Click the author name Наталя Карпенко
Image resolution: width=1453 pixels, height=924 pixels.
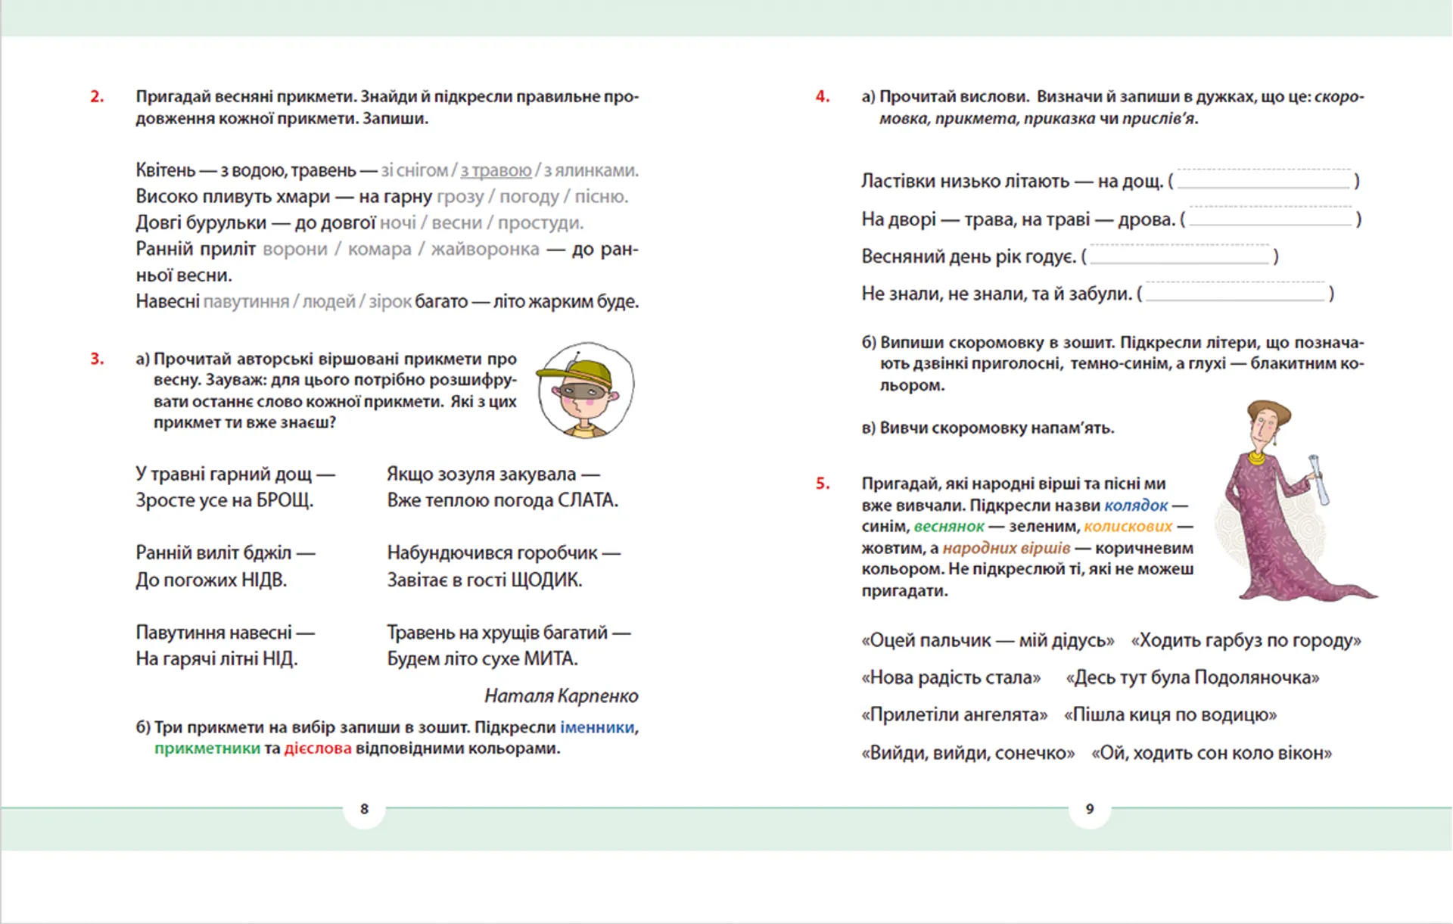(x=562, y=695)
